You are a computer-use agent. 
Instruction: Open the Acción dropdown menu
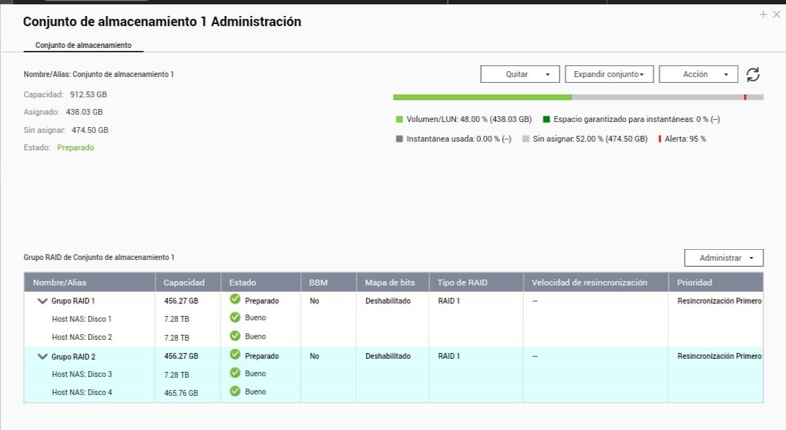pos(698,74)
